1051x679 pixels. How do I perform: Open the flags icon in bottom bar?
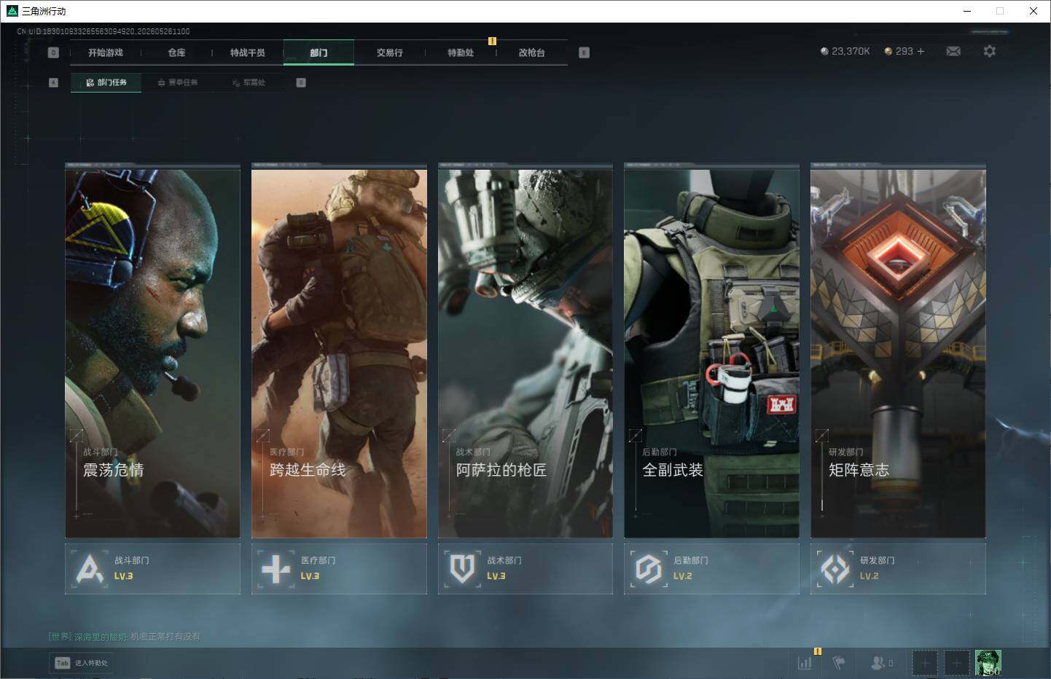pyautogui.click(x=839, y=663)
